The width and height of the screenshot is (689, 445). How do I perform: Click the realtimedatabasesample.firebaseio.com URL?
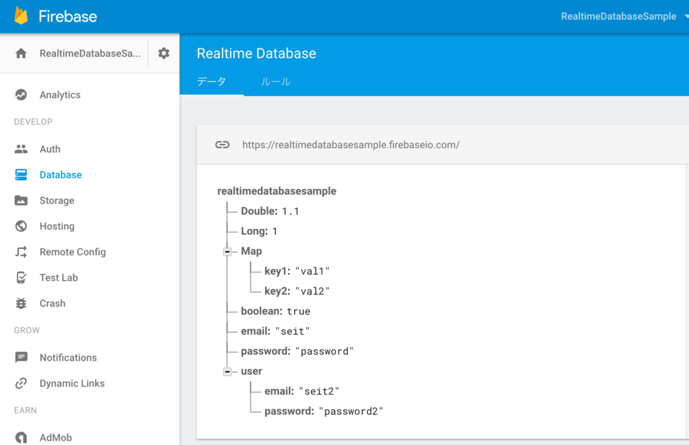coord(351,145)
